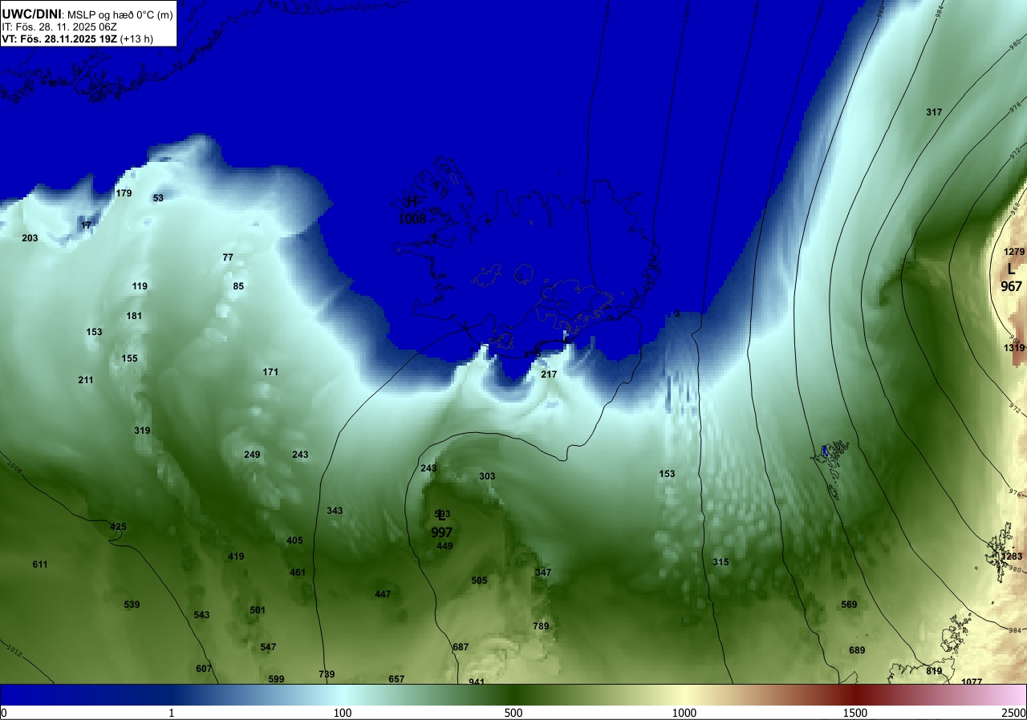This screenshot has height=720, width=1027.
Task: Select the height value 155
Action: (x=129, y=358)
